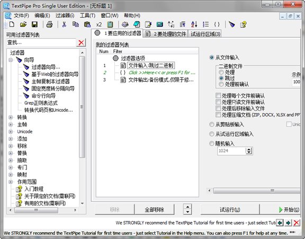Select the 从试运行区域输入 radio button
Image resolution: width=305 pixels, height=239 pixels.
point(211,134)
